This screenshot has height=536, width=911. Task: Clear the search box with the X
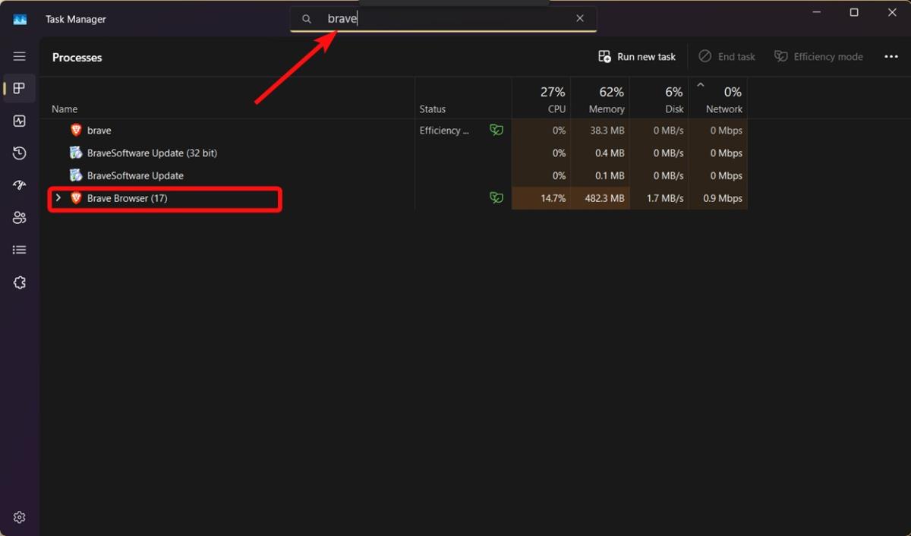pos(579,17)
